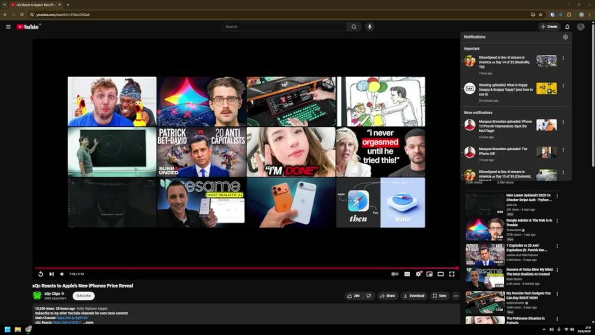Expand the description with ...more

[88, 322]
